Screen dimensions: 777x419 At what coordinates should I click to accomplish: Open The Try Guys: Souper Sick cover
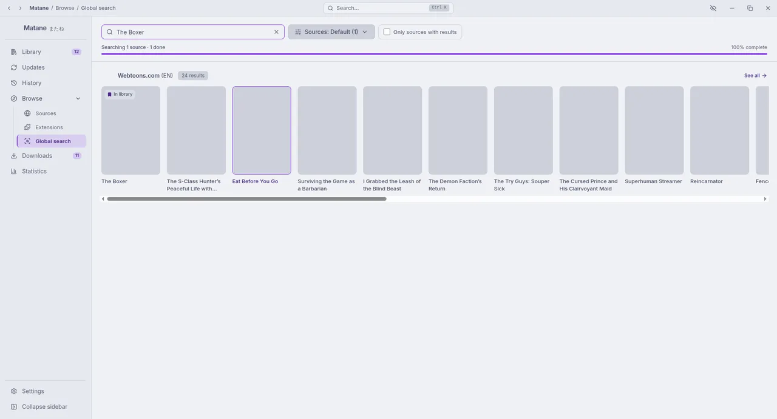(523, 130)
